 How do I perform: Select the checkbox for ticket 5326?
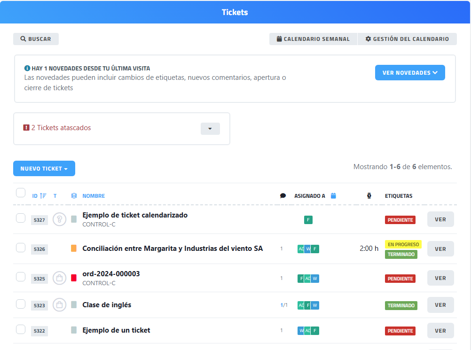tap(21, 248)
